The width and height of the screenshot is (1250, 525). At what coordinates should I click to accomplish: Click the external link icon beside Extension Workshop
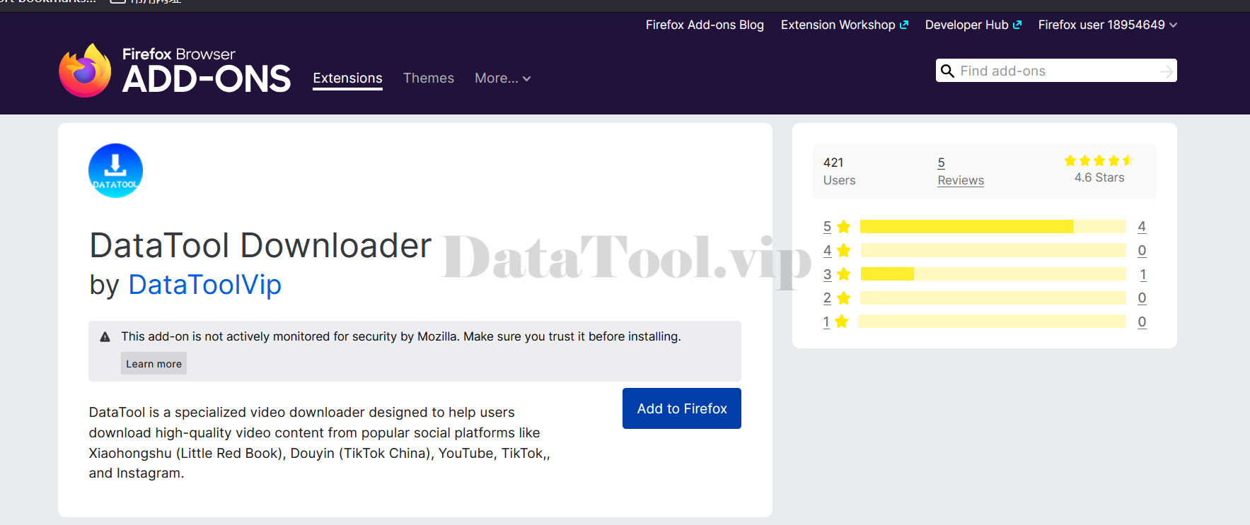(x=903, y=25)
